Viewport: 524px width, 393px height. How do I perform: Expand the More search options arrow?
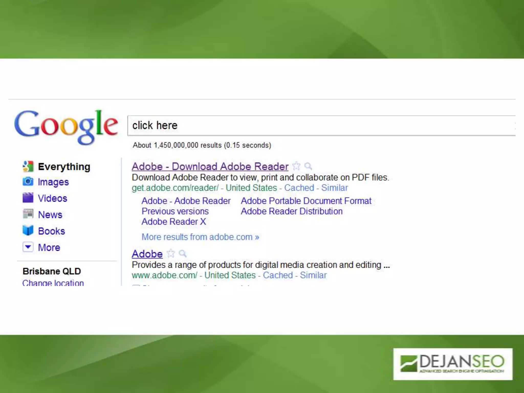(x=28, y=247)
